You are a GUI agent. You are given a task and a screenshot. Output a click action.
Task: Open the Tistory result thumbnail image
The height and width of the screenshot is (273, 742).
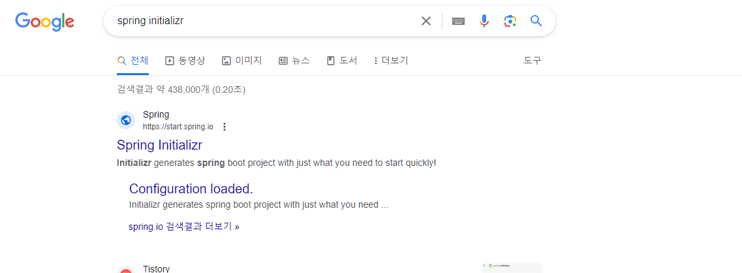pos(512,268)
